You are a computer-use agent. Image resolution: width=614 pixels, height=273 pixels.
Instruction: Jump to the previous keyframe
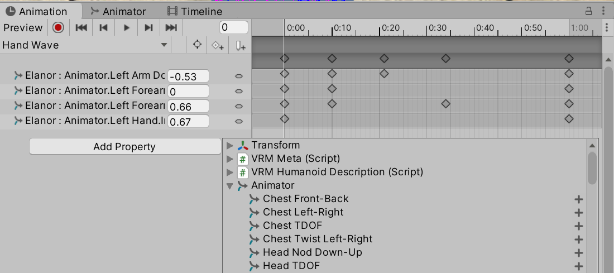tap(103, 27)
